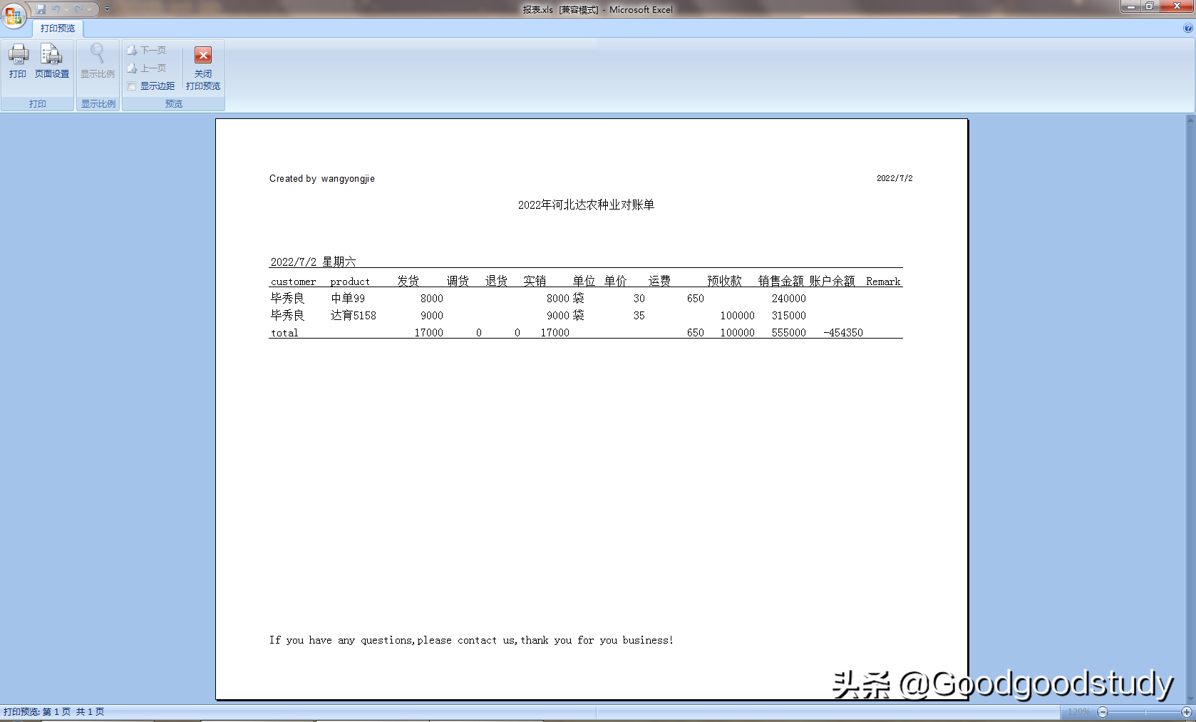Click the Save icon in quick access toolbar
Screen dimensions: 1196x722
point(41,9)
